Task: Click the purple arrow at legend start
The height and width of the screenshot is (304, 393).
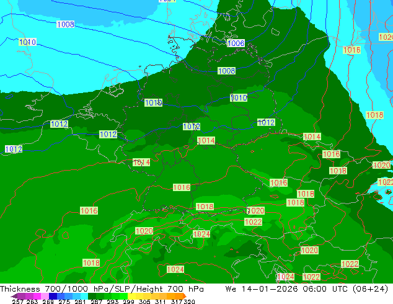Action: (14, 296)
